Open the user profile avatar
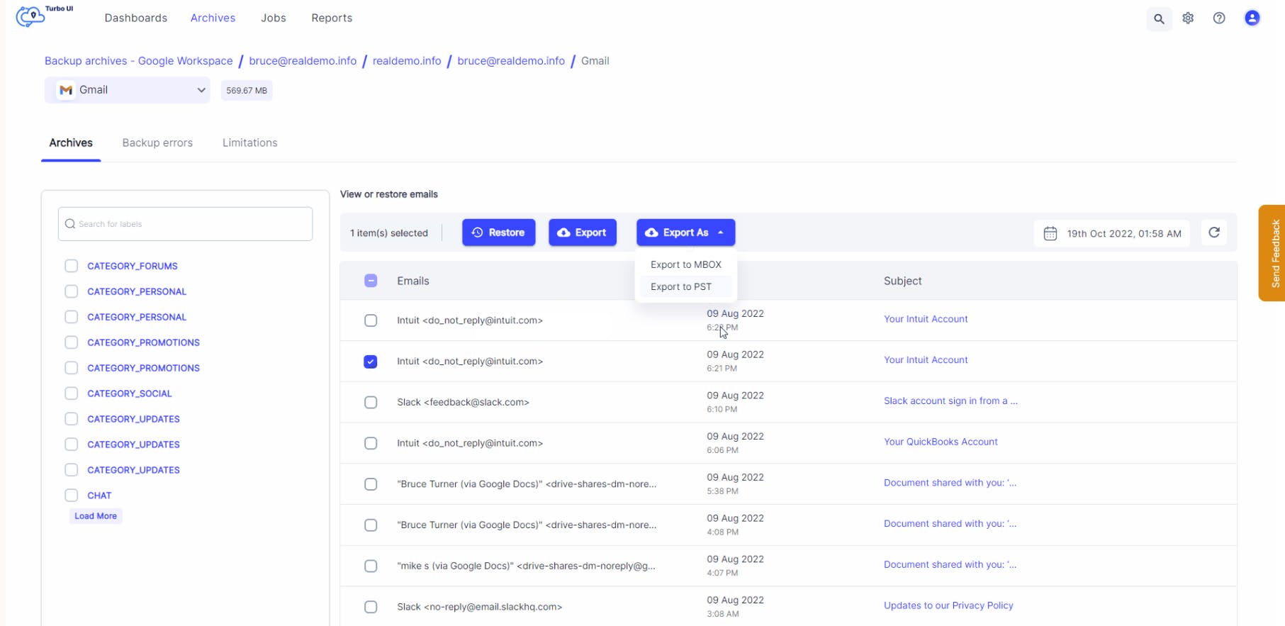The image size is (1285, 626). [x=1252, y=18]
